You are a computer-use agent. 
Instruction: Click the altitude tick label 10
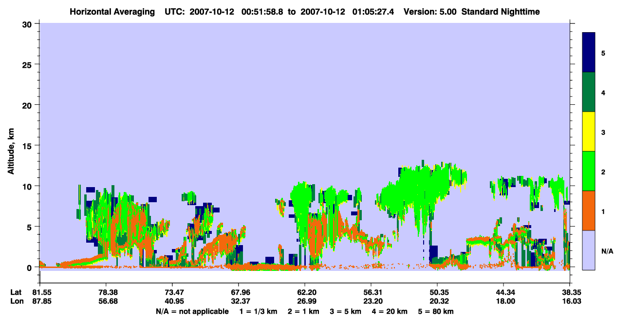pyautogui.click(x=28, y=186)
